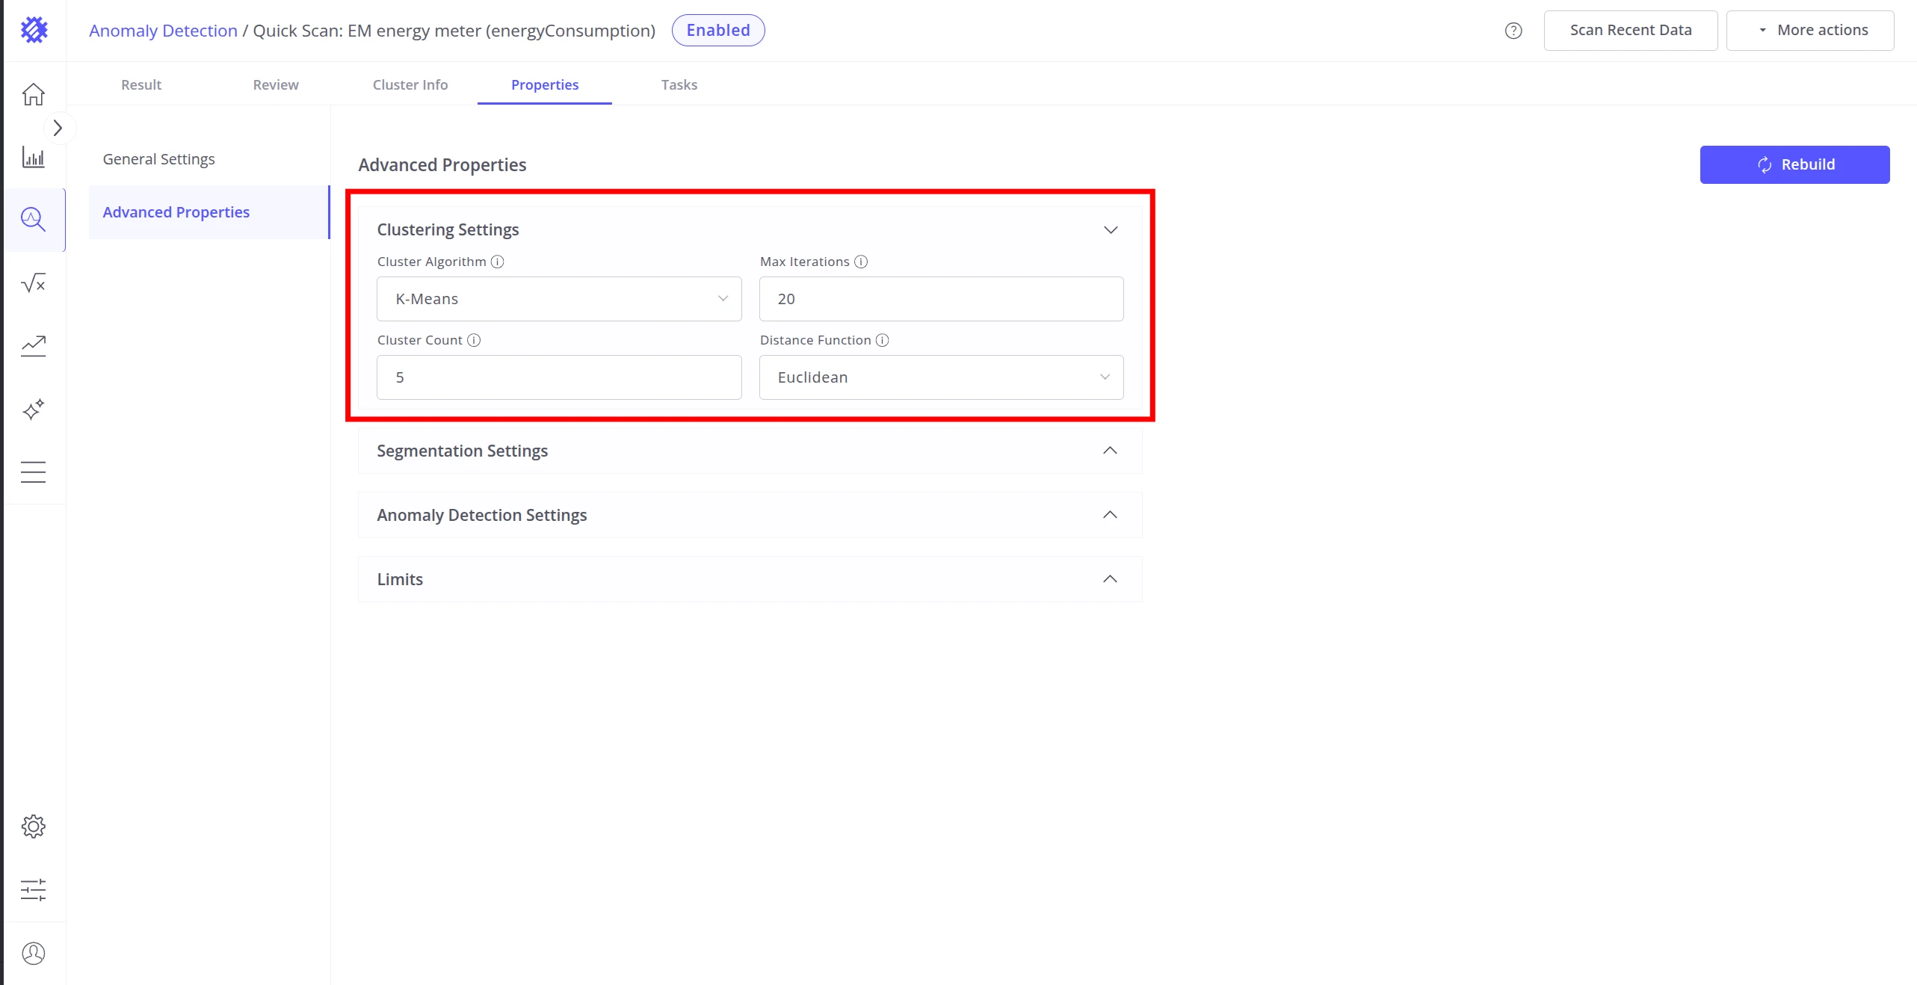Screen dimensions: 1917x985
Task: Expand the Segmentation Settings section
Action: point(750,451)
